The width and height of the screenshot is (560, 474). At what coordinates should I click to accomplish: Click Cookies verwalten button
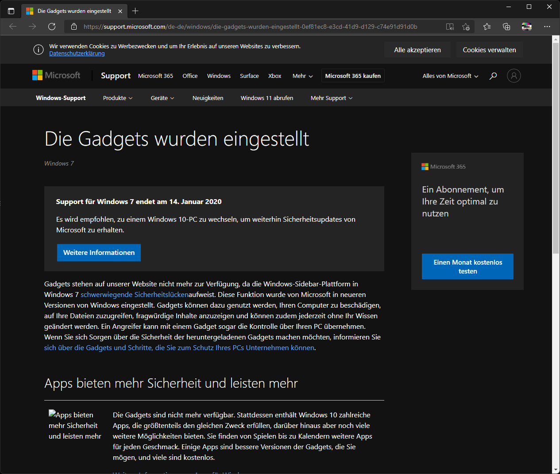coord(489,50)
